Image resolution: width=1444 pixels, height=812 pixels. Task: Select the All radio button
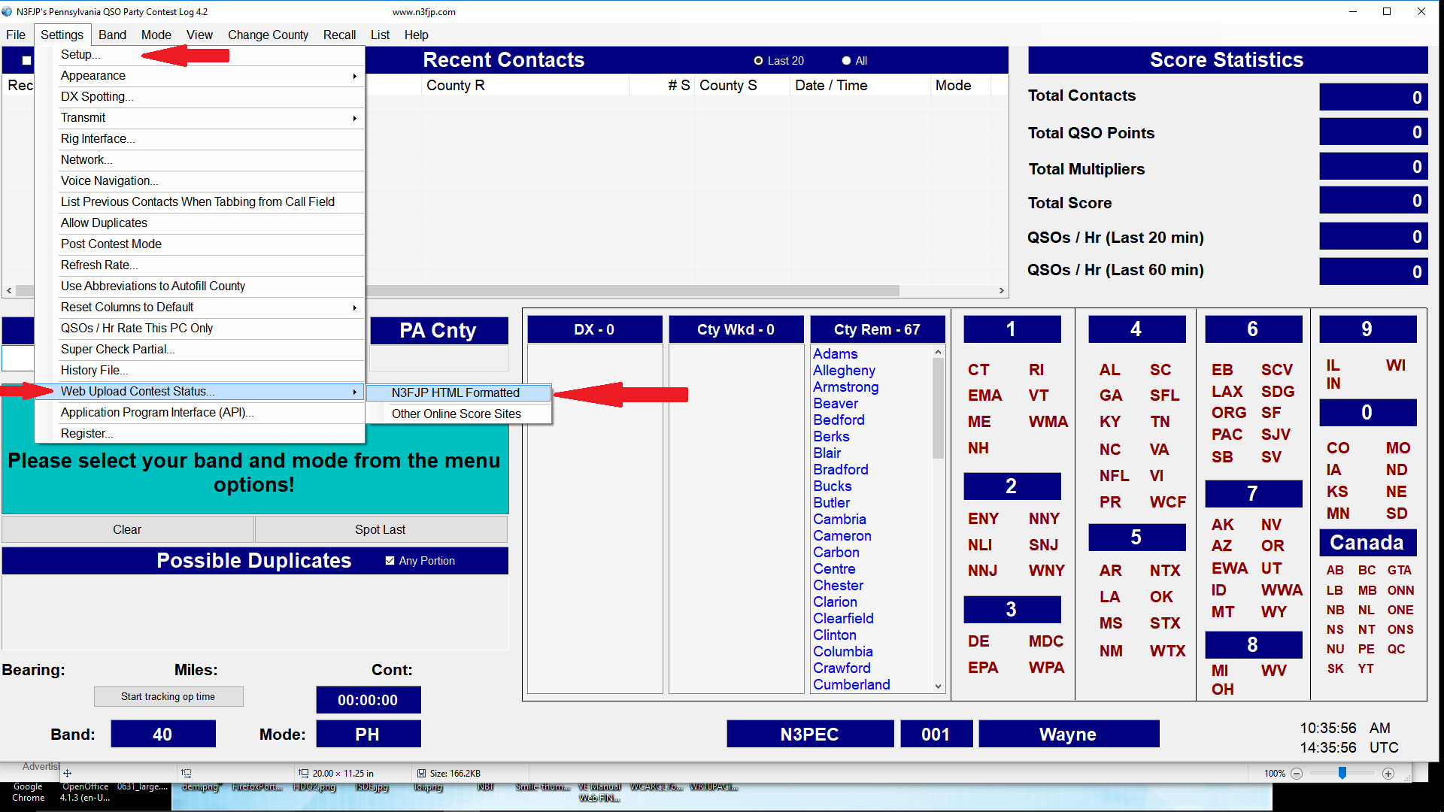(x=846, y=61)
